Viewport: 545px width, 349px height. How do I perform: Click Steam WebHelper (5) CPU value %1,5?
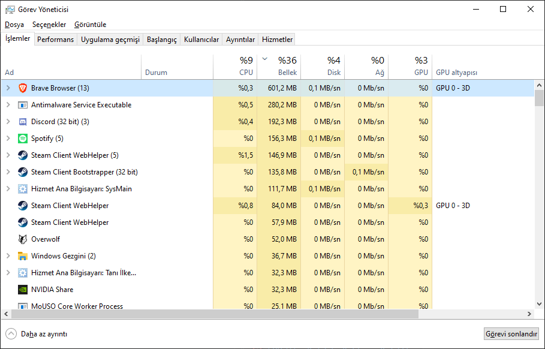click(x=245, y=155)
